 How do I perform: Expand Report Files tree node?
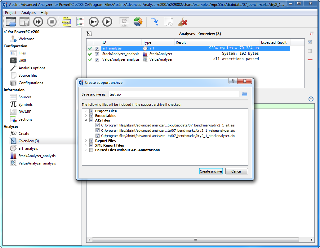pos(86,141)
